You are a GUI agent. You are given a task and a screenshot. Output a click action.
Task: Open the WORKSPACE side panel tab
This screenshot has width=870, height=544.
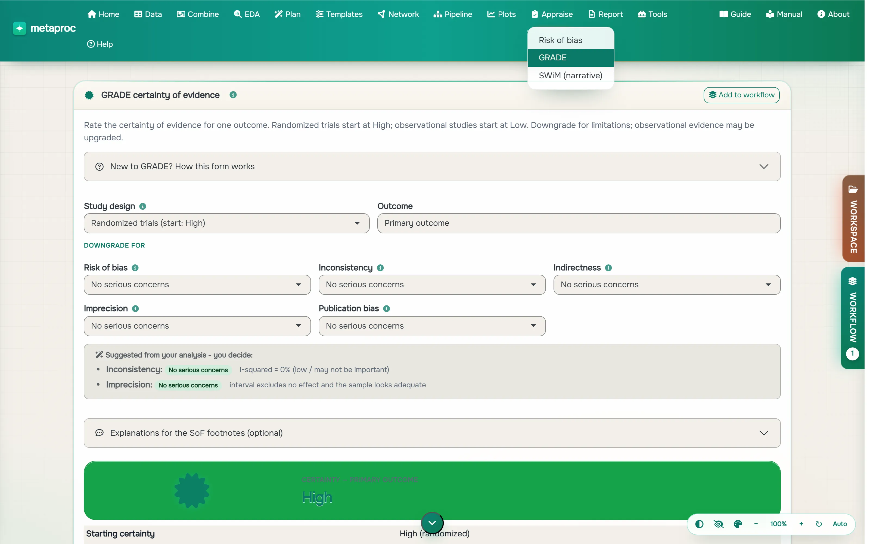coord(853,218)
